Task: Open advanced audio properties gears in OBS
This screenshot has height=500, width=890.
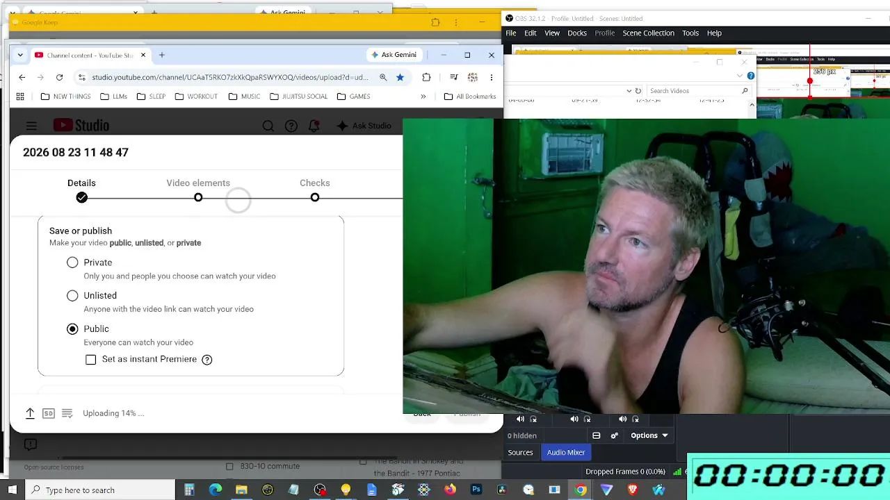Action: (x=614, y=435)
